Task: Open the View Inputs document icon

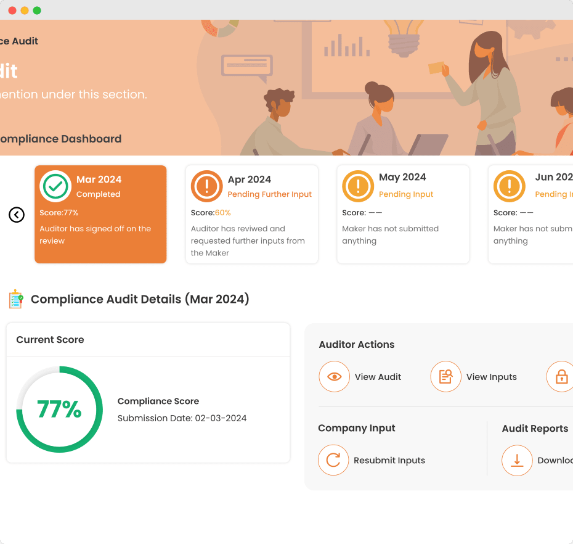Action: pos(445,377)
